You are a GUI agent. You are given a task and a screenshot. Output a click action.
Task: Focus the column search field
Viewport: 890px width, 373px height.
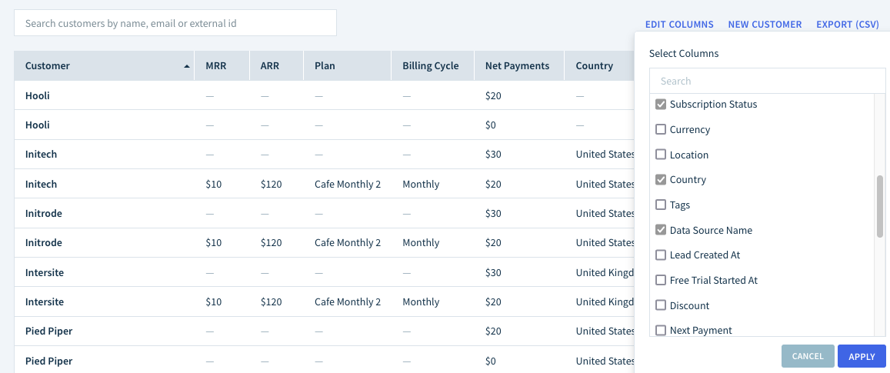[x=768, y=82]
